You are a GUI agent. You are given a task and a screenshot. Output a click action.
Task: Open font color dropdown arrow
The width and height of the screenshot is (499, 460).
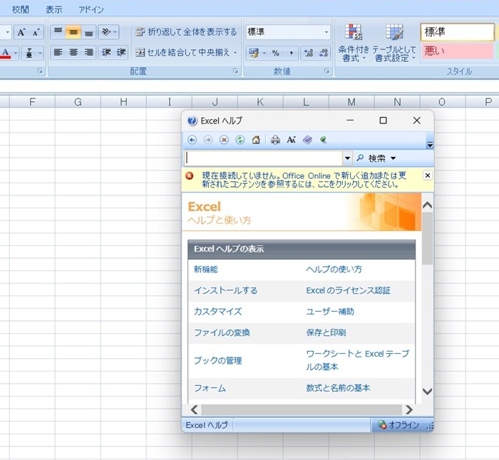[x=16, y=53]
